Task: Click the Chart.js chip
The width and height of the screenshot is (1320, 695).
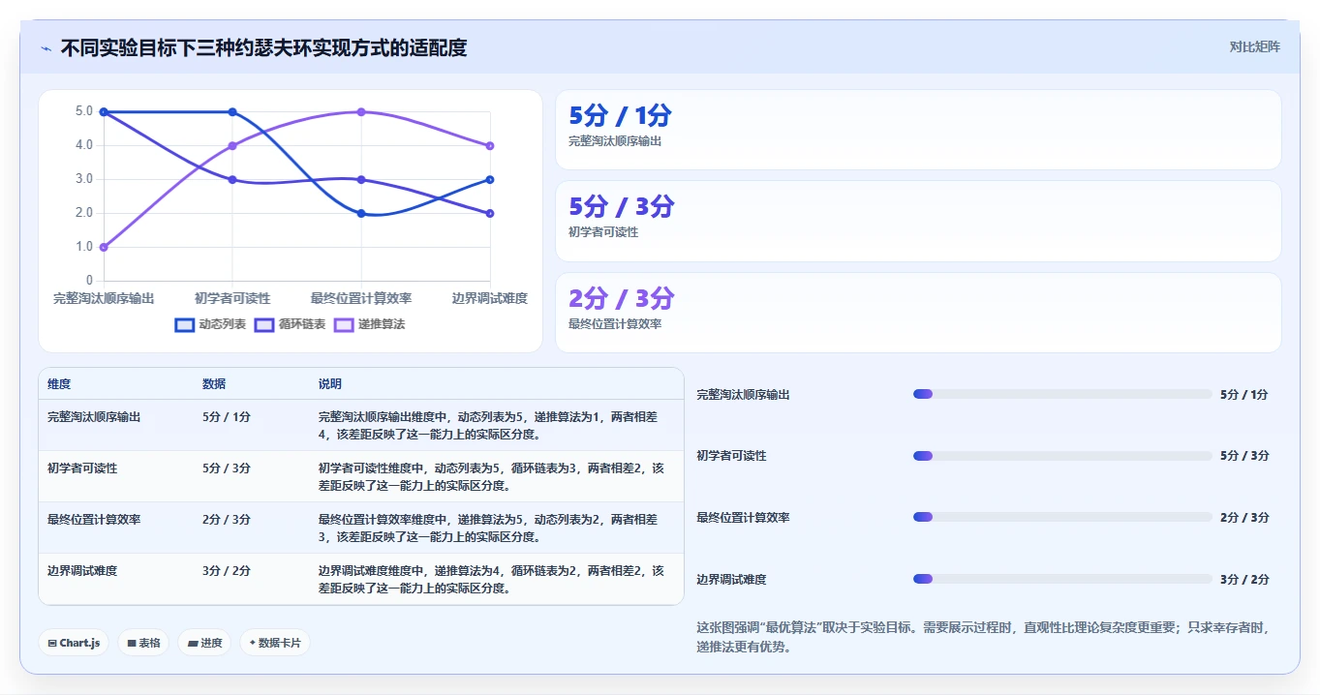Action: pos(74,643)
